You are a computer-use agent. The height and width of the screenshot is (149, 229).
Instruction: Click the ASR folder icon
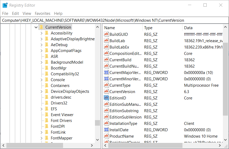click(x=47, y=56)
